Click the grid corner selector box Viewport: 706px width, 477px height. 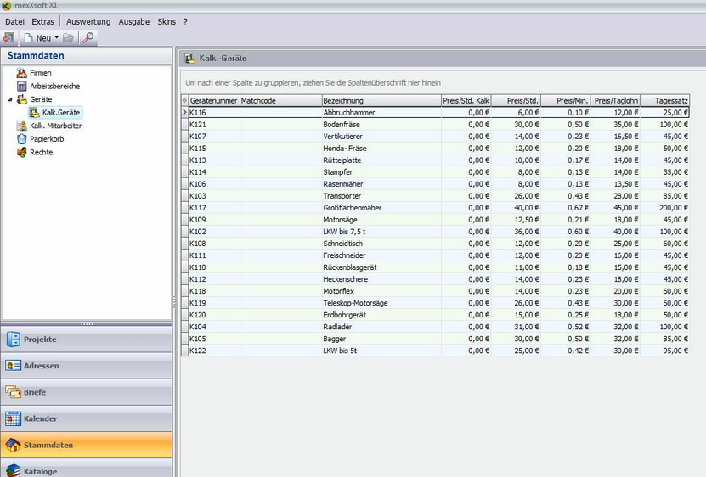(x=184, y=100)
